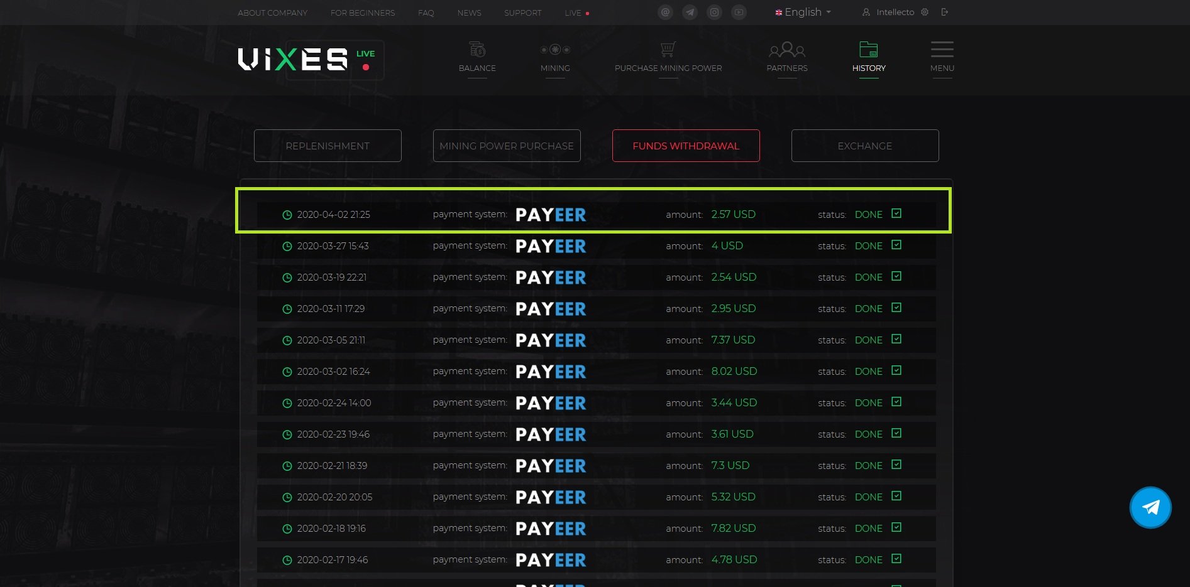The height and width of the screenshot is (587, 1190).
Task: Open the Mining section icon
Action: (x=555, y=50)
